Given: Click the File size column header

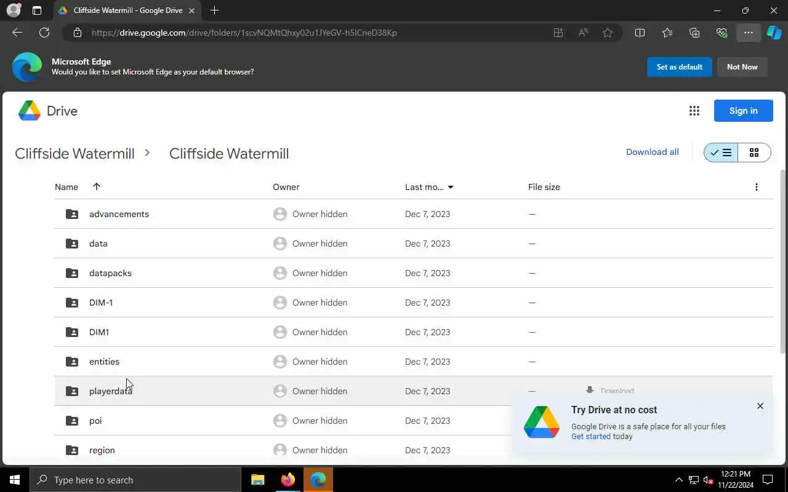Looking at the screenshot, I should 544,187.
